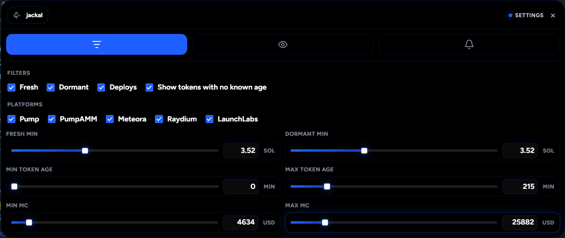Viewport: 565px width, 238px height.
Task: Toggle the PumpAMM platform checkbox
Action: (x=52, y=119)
